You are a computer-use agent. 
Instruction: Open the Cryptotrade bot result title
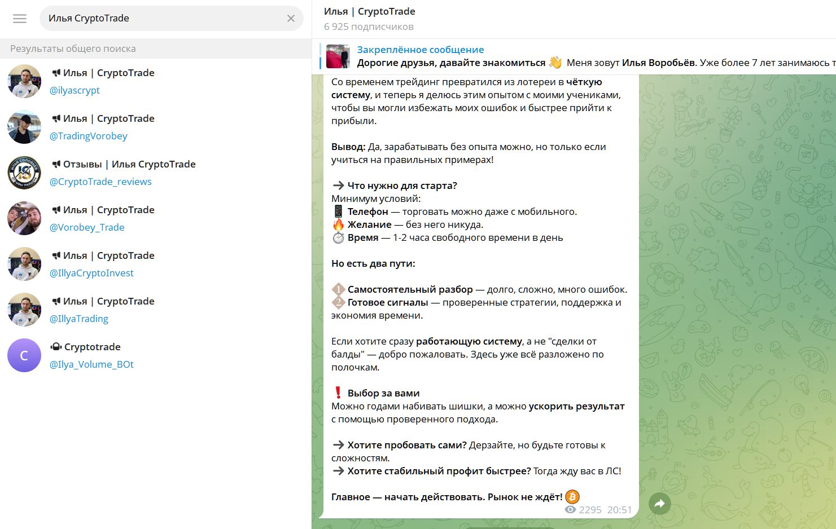pyautogui.click(x=93, y=347)
